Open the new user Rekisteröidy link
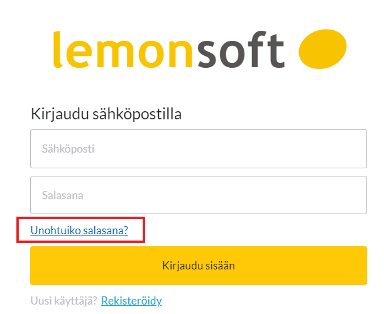This screenshot has height=314, width=384. point(131,301)
